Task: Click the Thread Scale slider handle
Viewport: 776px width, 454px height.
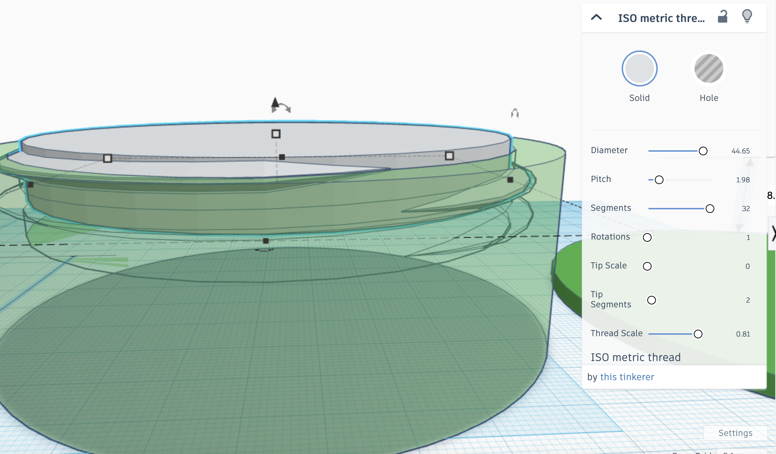Action: point(698,334)
